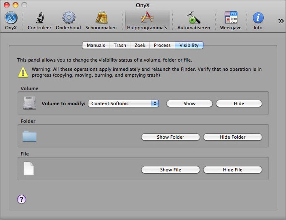Click the Hide File button
This screenshot has height=220, width=286.
click(232, 170)
